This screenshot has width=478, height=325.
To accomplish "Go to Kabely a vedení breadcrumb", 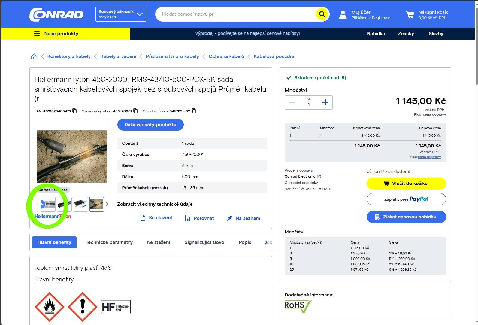I will coord(118,56).
